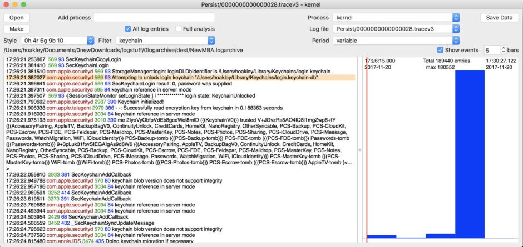Click the Open button

pyautogui.click(x=17, y=18)
